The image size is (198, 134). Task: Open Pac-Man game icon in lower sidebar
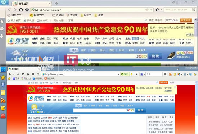(x=3, y=108)
